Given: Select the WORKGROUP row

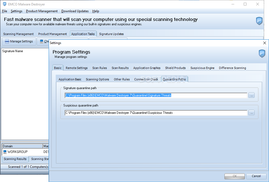Looking at the screenshot, I should point(26,152).
